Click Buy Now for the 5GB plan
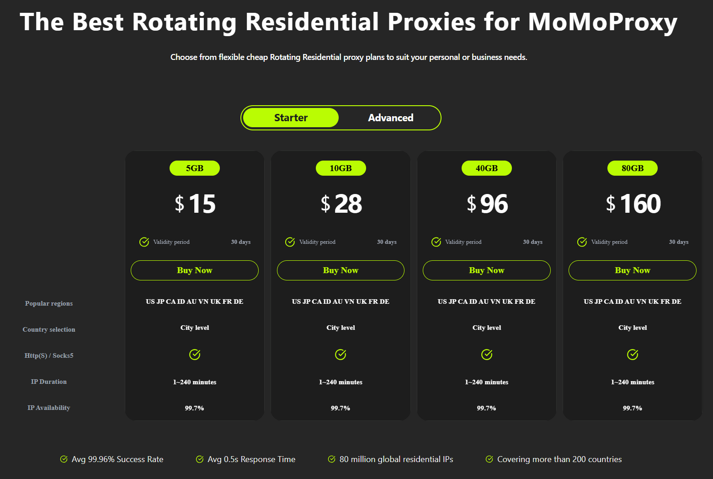 [195, 270]
